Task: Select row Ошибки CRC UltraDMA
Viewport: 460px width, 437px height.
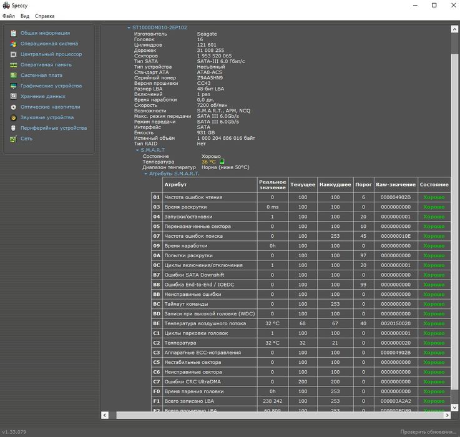Action: coord(301,381)
